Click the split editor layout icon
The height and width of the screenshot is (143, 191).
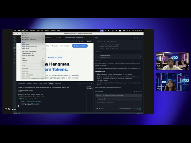click(90, 38)
